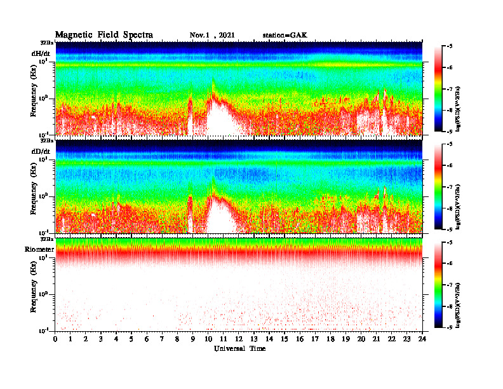The width and height of the screenshot is (503, 389).
Task: Click the '-9' value on Riometer colorbar
Action: (x=450, y=327)
